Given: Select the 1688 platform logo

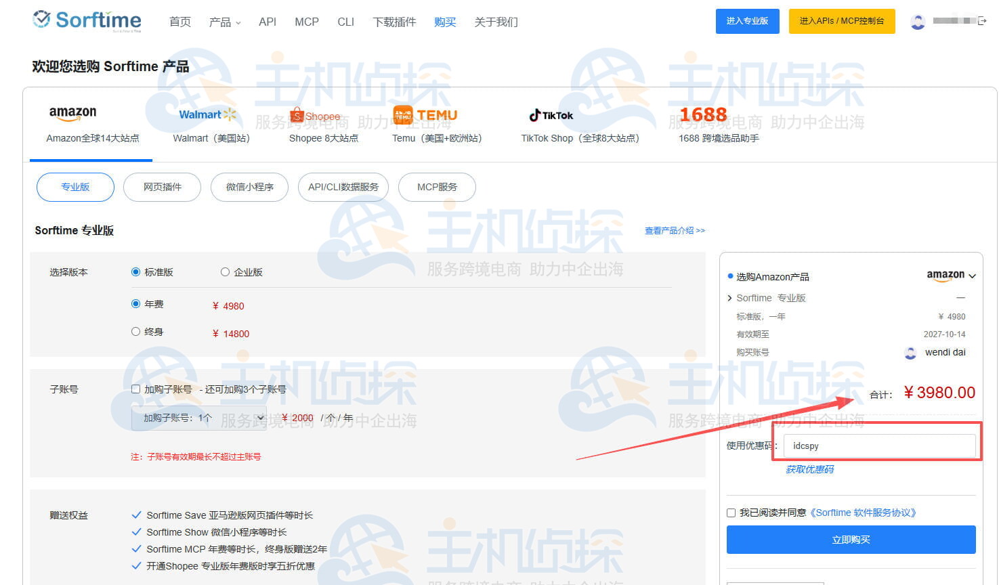Looking at the screenshot, I should 703,114.
